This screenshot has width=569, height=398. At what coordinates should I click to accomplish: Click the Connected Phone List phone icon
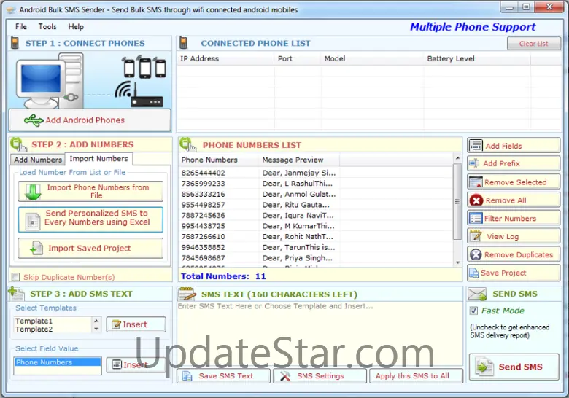pyautogui.click(x=184, y=43)
